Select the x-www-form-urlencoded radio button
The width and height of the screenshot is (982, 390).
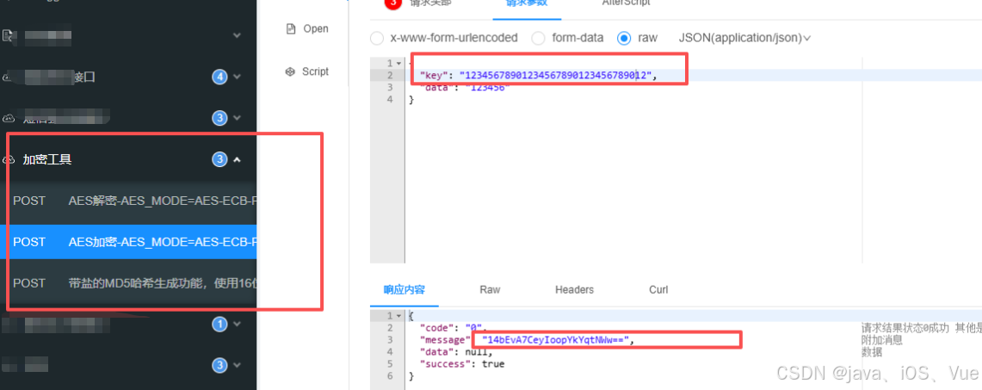(376, 38)
